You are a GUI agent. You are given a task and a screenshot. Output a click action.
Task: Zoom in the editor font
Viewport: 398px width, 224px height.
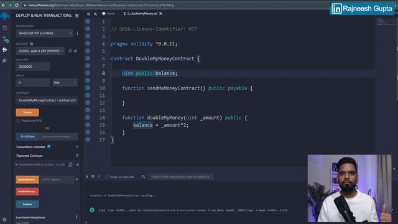[95, 14]
